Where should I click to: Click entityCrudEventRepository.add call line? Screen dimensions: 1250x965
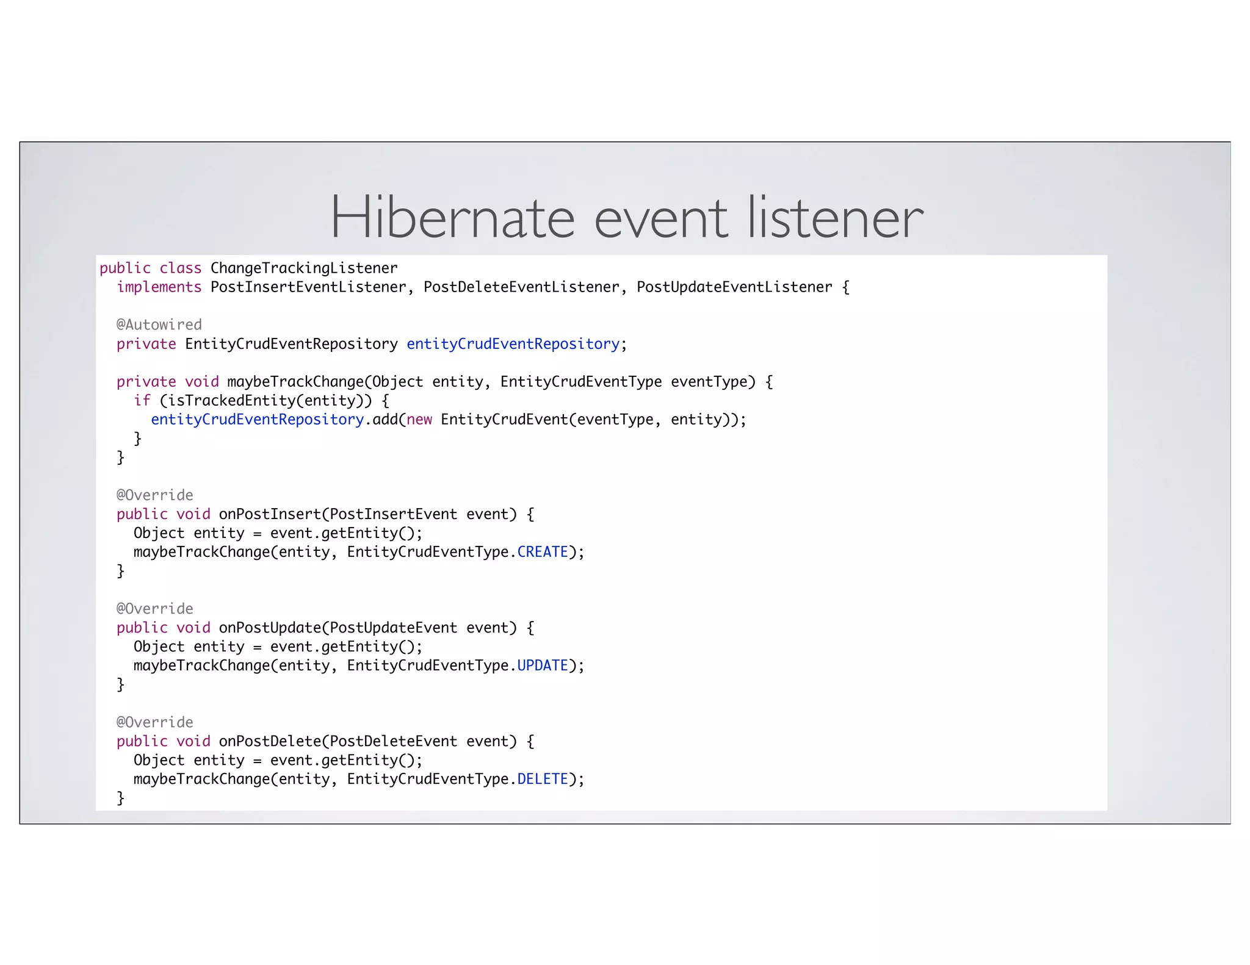coord(449,420)
